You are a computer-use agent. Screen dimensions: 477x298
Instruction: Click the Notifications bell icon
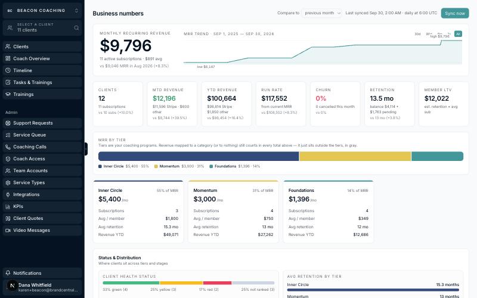pos(8,273)
